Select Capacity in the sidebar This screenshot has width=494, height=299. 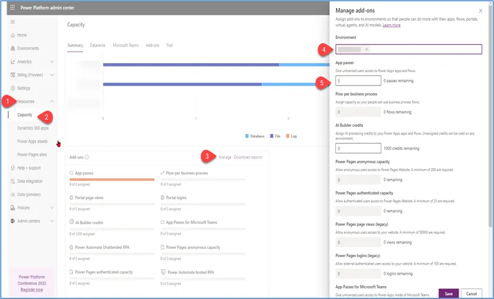[x=25, y=114]
